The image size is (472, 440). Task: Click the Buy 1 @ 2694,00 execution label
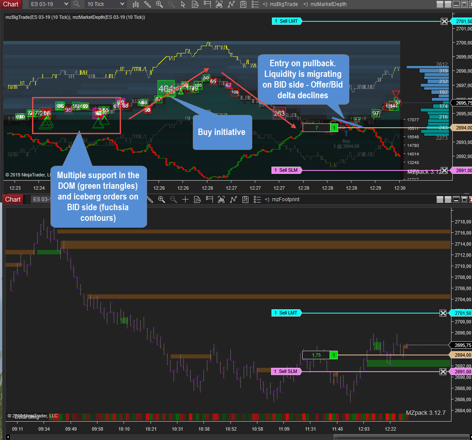[x=346, y=144]
